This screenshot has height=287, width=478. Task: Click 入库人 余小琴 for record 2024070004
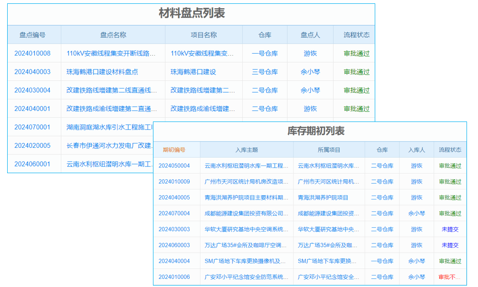[x=416, y=213]
